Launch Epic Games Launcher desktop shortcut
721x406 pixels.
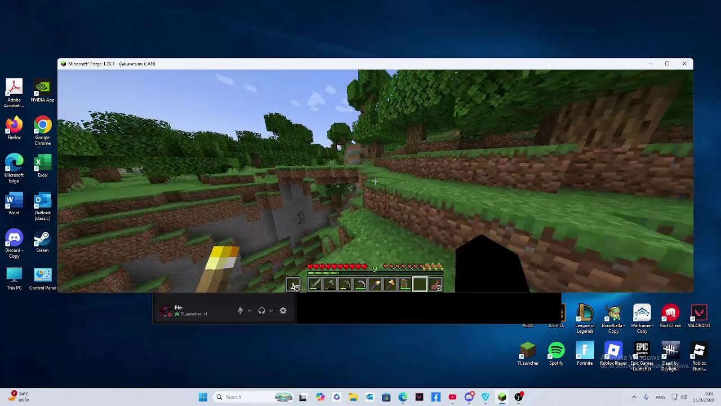click(x=642, y=356)
